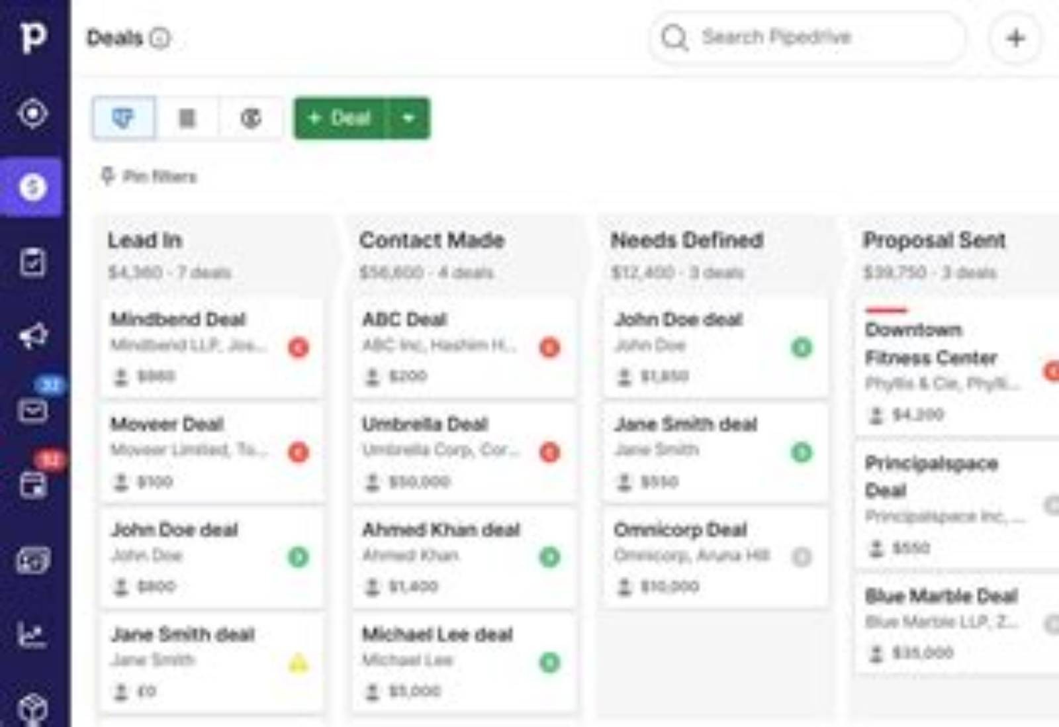The height and width of the screenshot is (727, 1059).
Task: Open the Deals dollar icon in sidebar
Action: click(32, 187)
